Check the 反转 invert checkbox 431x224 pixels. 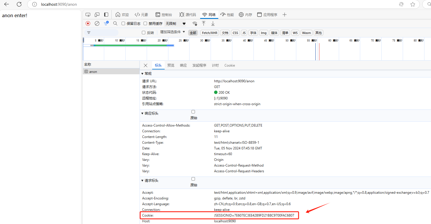tap(144, 33)
